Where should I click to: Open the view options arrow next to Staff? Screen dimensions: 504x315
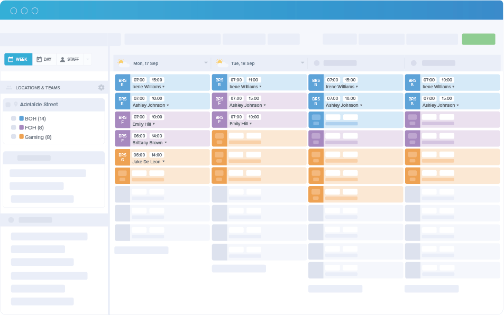pyautogui.click(x=88, y=59)
